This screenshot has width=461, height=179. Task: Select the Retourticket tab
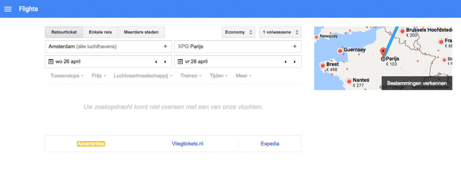tap(64, 32)
